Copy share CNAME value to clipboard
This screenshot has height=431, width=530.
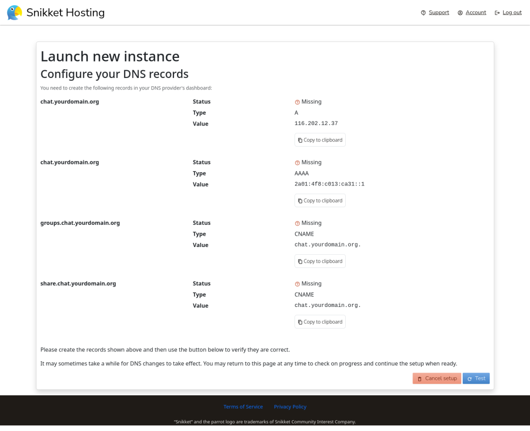coord(320,321)
